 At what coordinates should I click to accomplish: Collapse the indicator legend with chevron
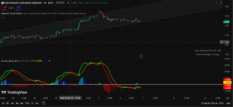[3, 17]
